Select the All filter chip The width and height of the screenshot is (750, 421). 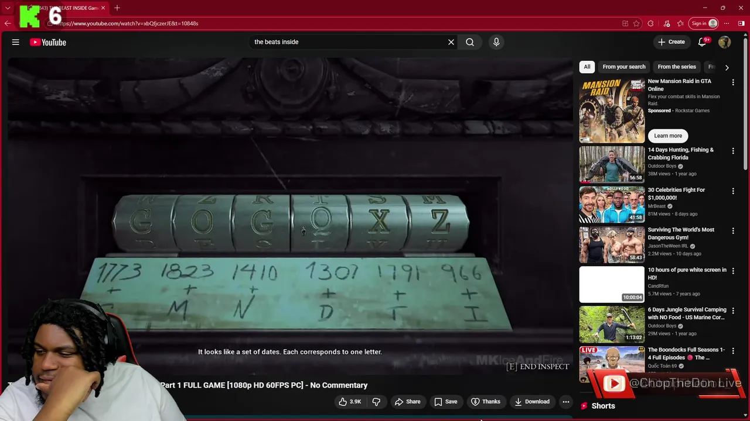587,67
